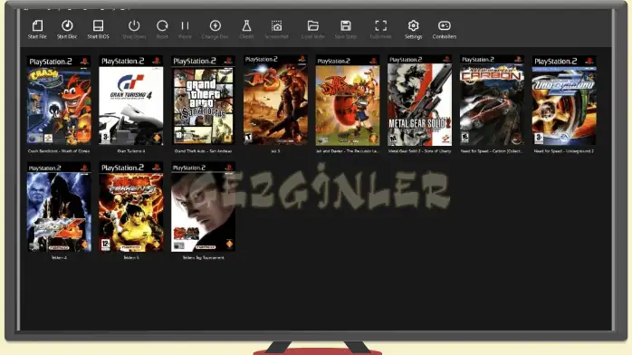Open the Change Disc option
Image resolution: width=632 pixels, height=355 pixels.
215,25
